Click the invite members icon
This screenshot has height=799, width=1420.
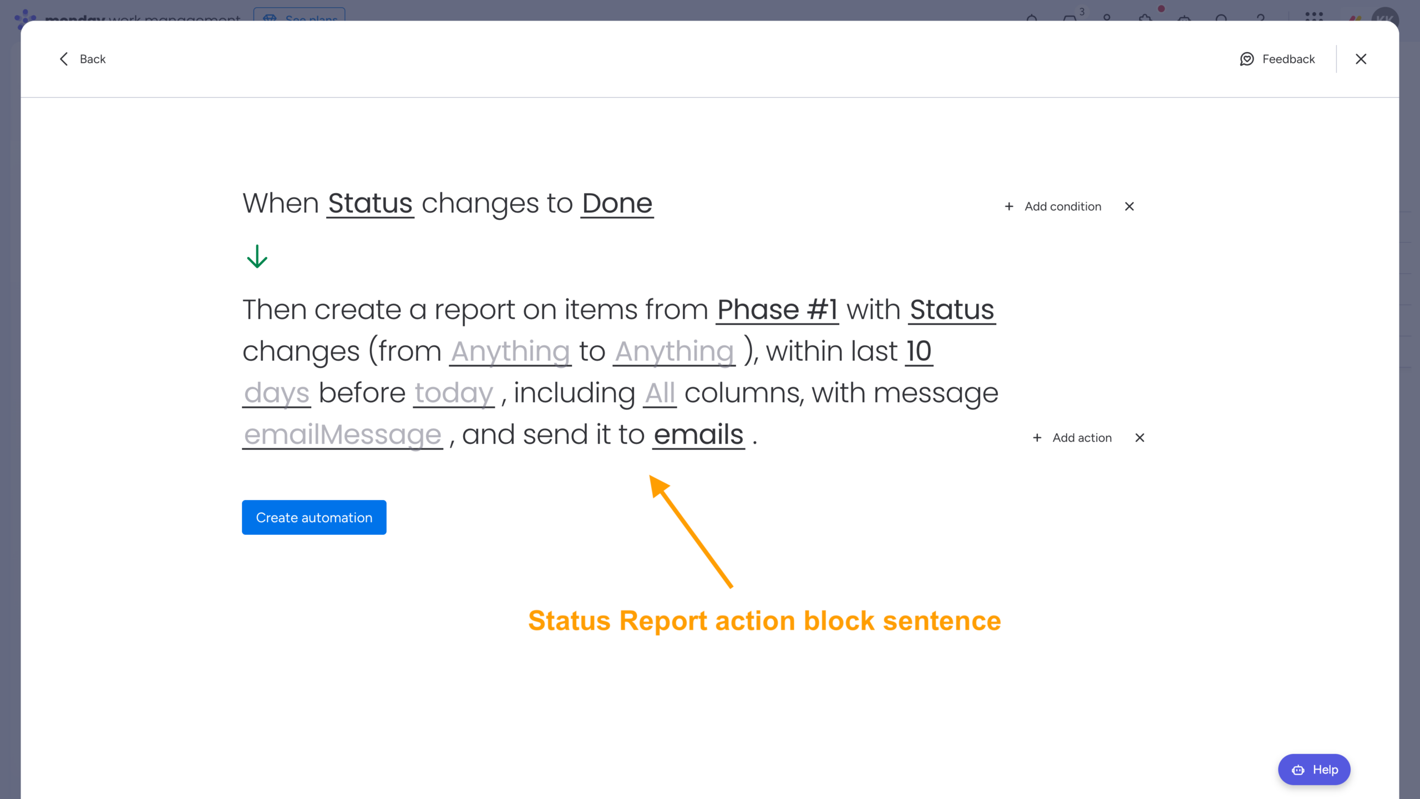(x=1107, y=18)
